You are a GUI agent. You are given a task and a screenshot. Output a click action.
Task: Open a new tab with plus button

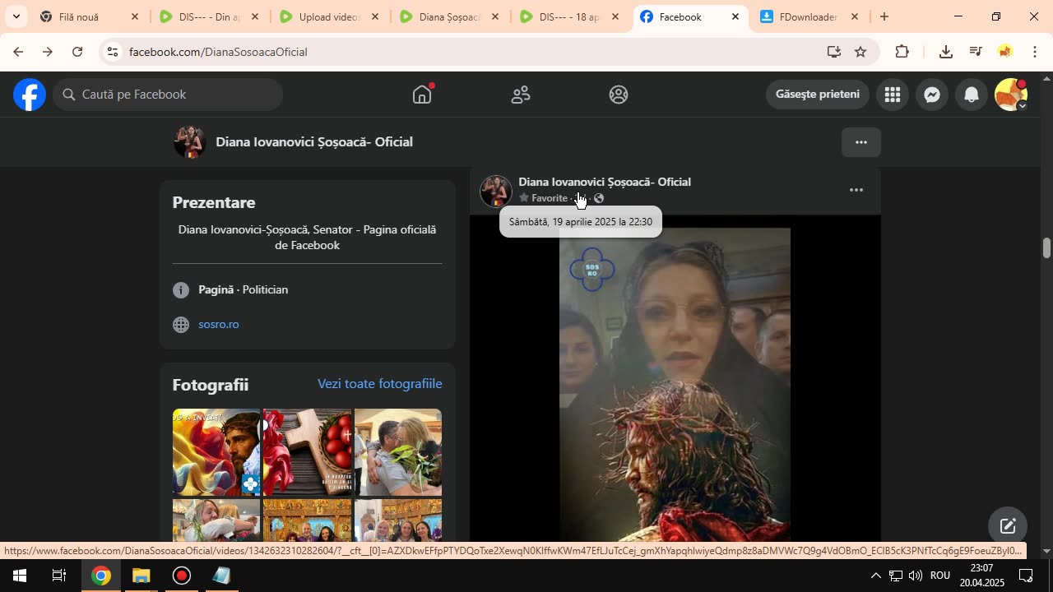(x=884, y=16)
